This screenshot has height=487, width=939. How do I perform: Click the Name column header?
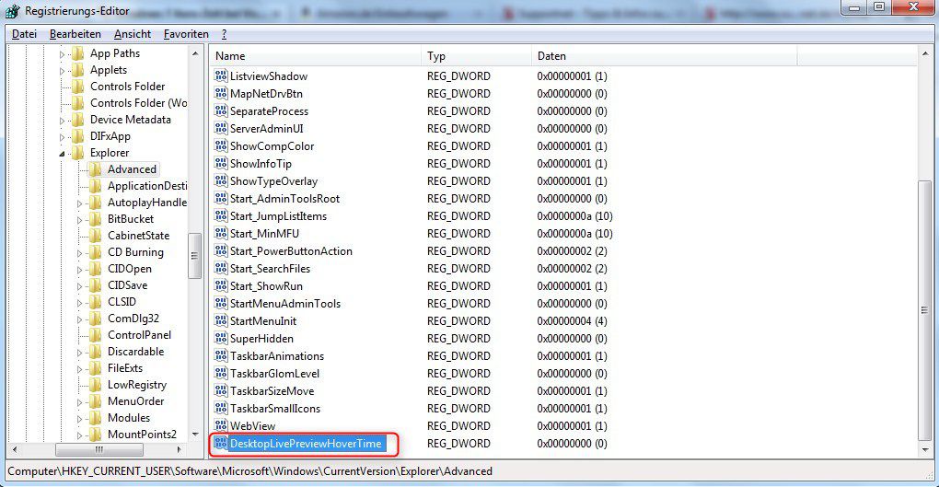click(315, 56)
